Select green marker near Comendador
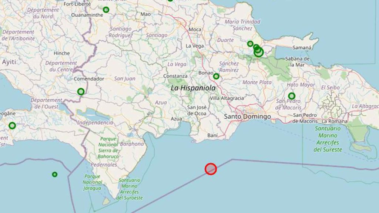Screen dimensions: 379x213 [81, 92]
